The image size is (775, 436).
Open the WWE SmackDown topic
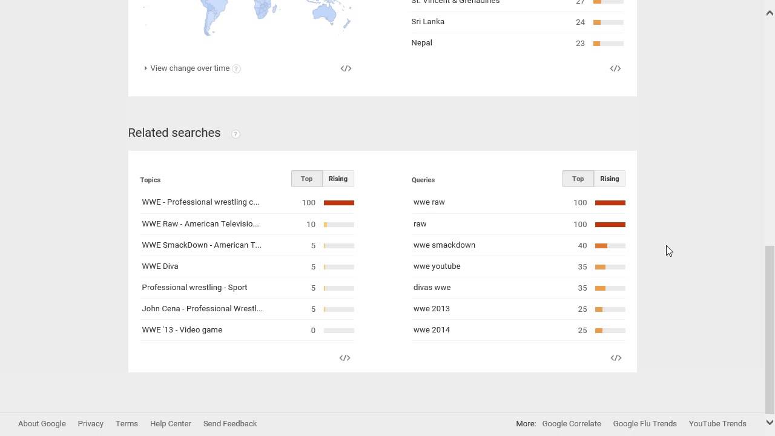coord(202,245)
